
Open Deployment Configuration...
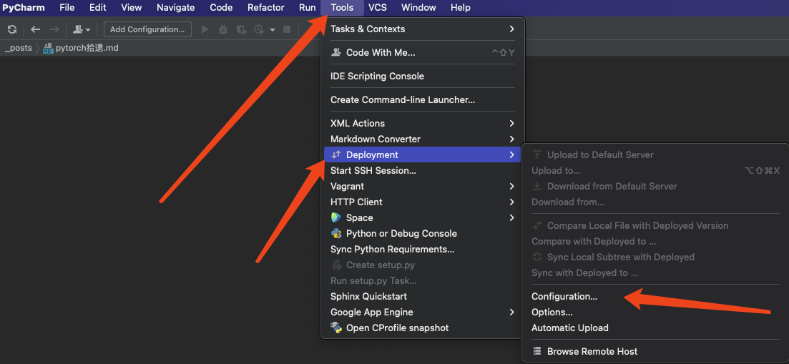click(656, 297)
